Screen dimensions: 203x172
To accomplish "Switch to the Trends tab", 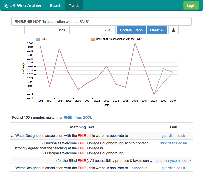I will [x=74, y=5].
